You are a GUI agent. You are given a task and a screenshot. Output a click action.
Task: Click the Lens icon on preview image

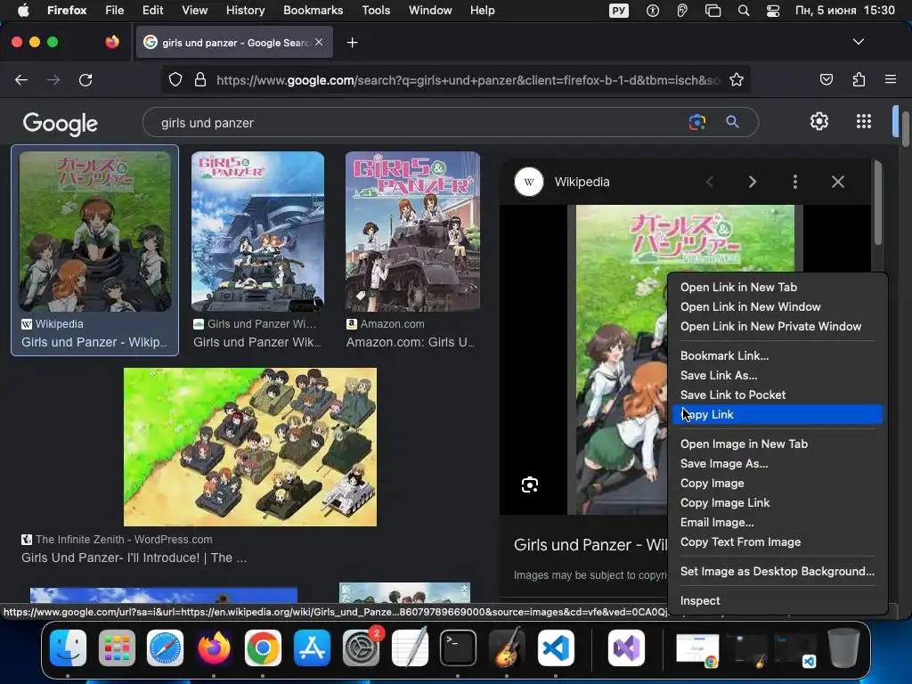[x=529, y=484]
